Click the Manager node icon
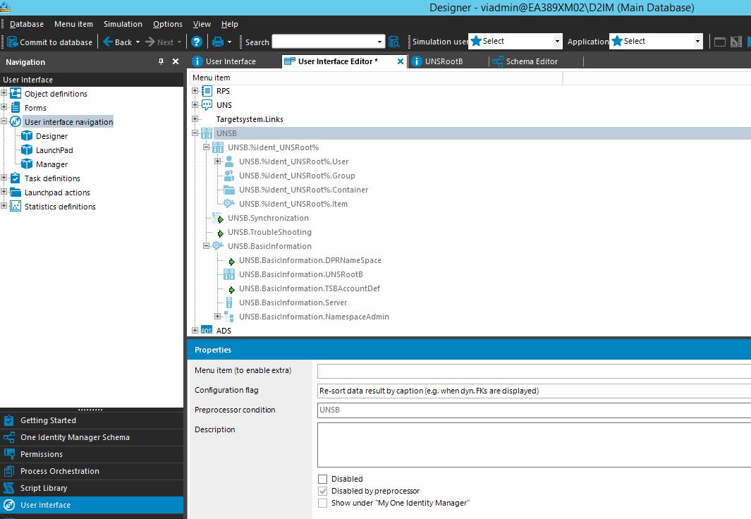 pos(27,164)
